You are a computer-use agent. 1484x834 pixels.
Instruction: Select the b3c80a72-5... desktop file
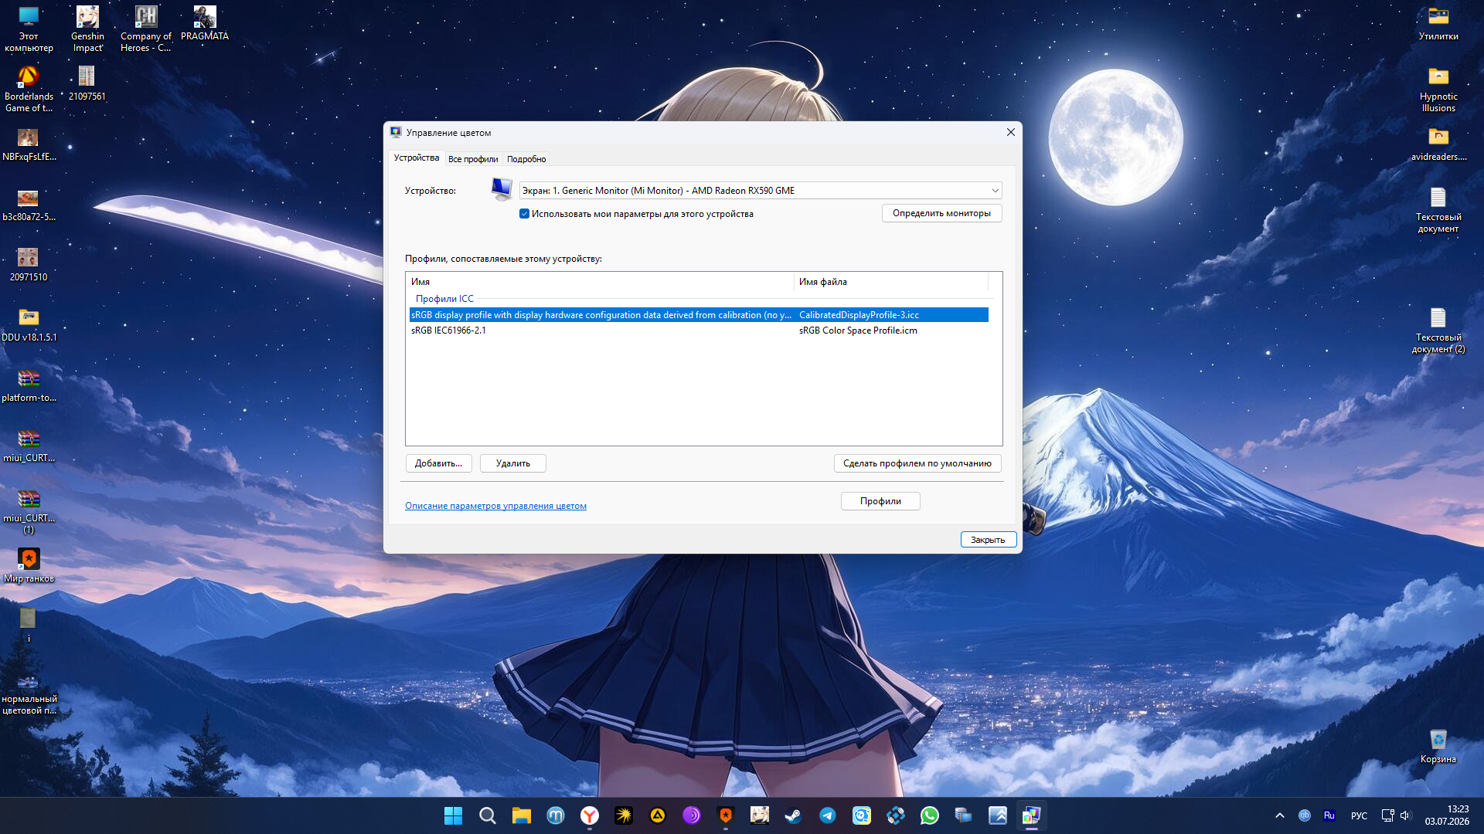(29, 205)
